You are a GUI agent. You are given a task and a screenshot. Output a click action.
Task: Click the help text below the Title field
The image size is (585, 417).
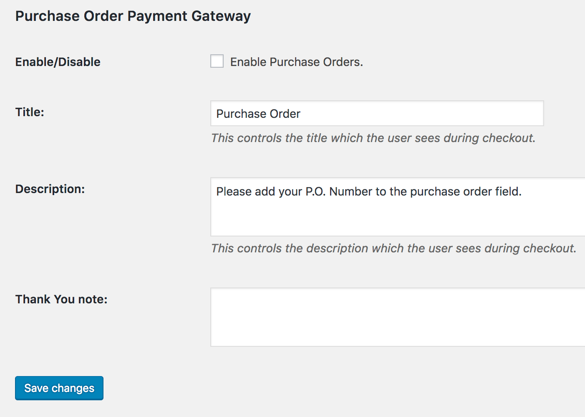pos(373,138)
